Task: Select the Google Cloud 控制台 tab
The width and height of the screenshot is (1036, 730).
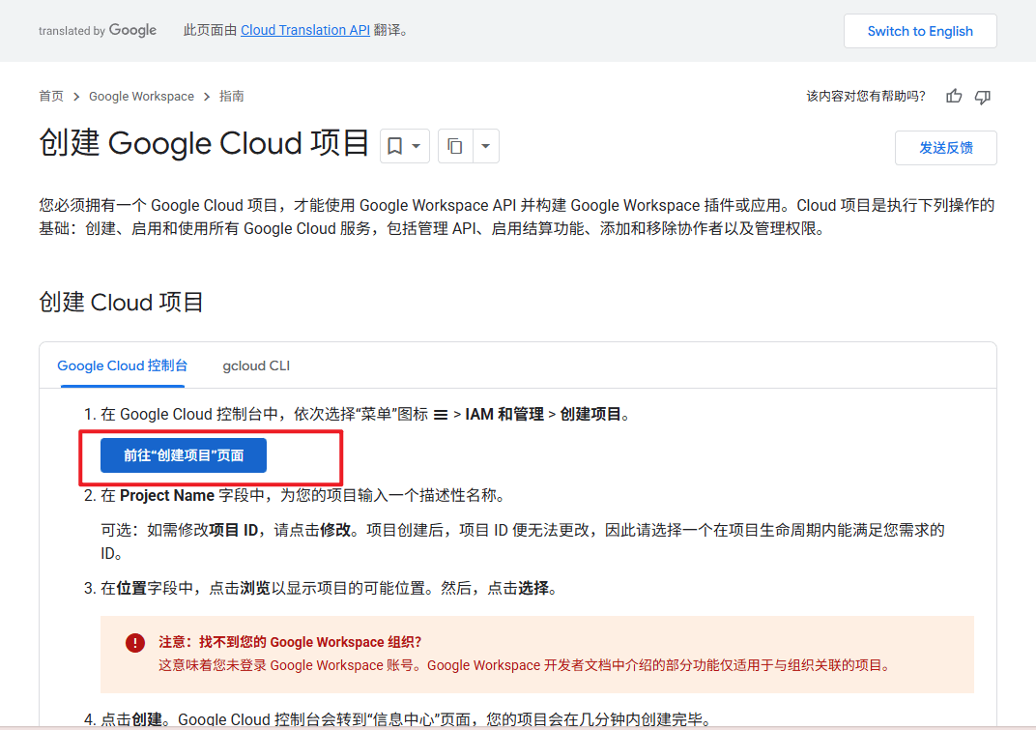Action: (123, 365)
